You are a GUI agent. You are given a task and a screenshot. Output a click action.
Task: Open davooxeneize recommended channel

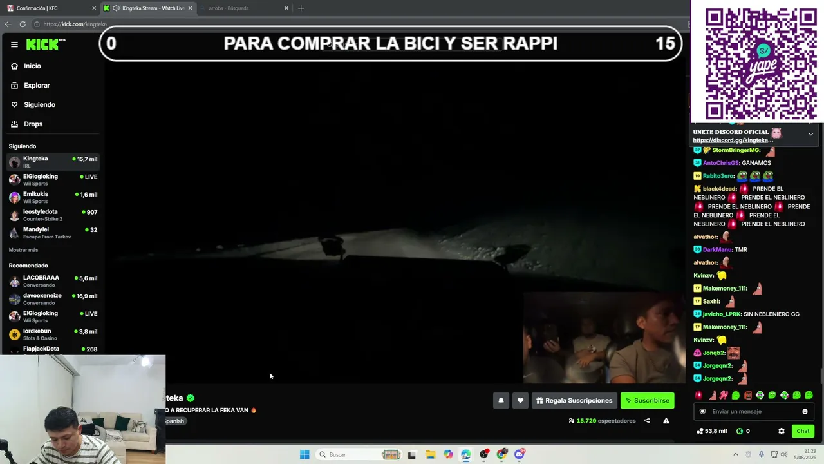coord(51,299)
